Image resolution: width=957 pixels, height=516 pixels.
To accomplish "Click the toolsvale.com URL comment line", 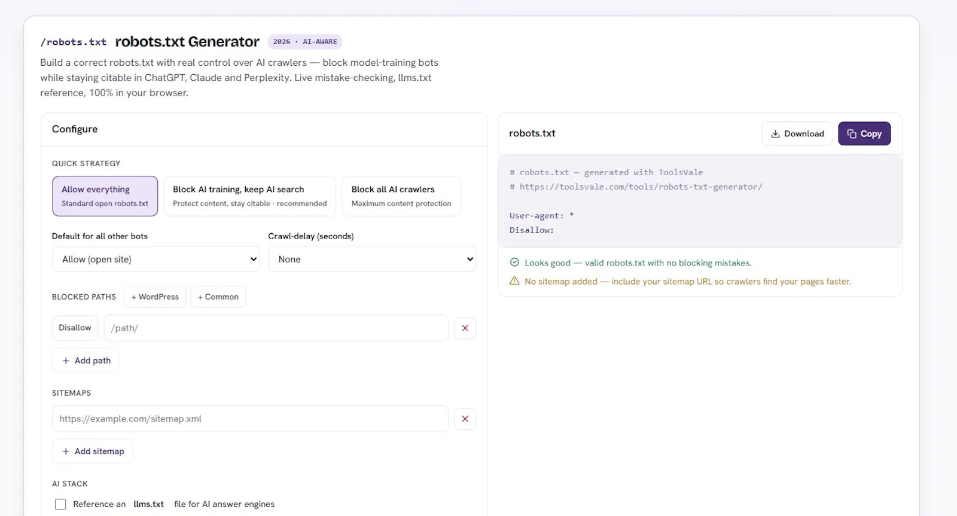I will point(636,187).
